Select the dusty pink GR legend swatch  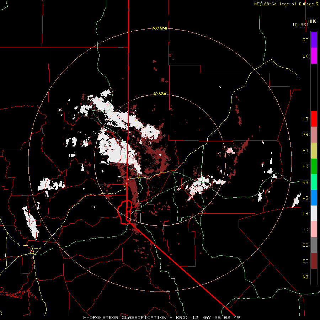point(314,135)
